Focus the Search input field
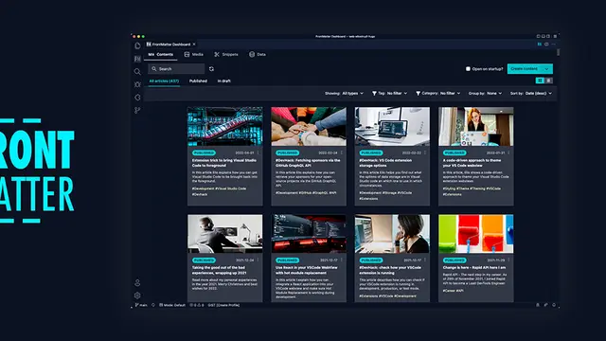 (x=176, y=69)
